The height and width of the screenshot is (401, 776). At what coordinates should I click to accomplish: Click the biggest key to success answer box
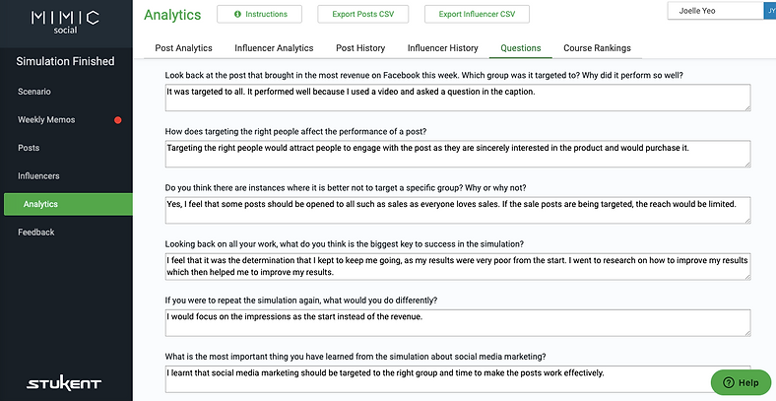pos(458,266)
